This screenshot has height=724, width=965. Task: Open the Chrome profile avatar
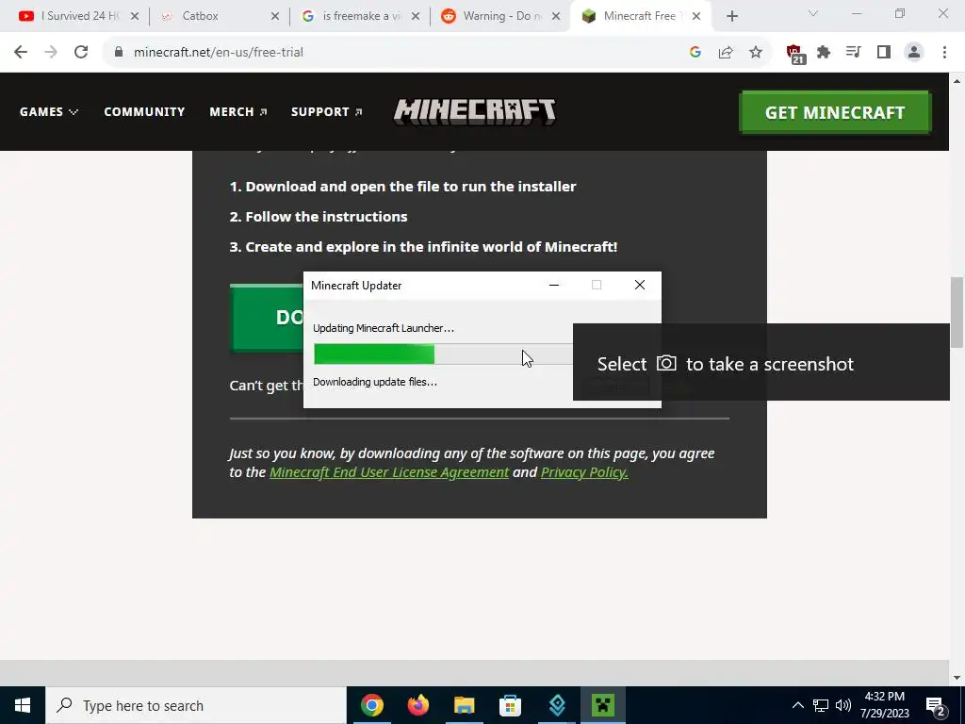click(x=914, y=53)
